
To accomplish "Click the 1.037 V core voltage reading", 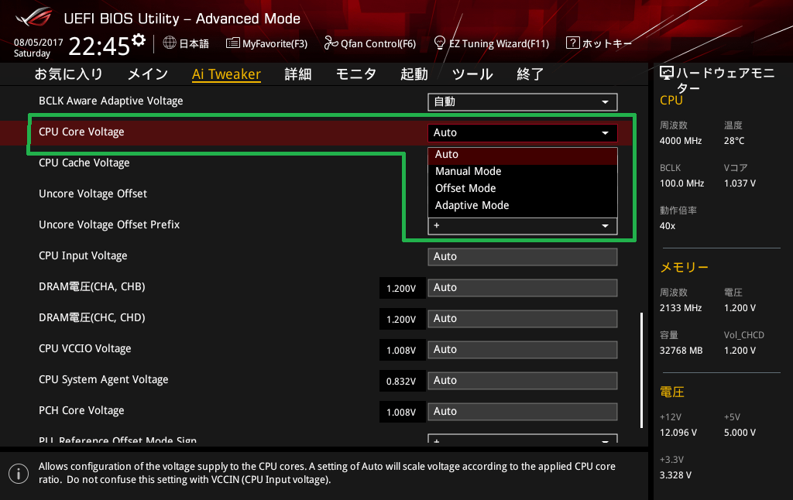I will click(740, 183).
